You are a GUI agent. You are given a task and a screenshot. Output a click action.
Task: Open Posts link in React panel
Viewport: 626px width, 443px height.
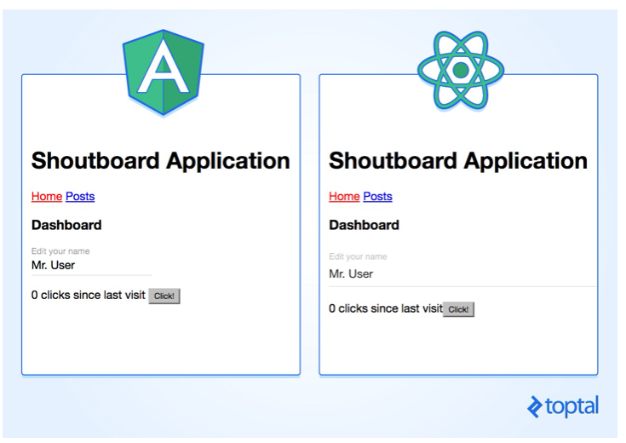coord(377,197)
